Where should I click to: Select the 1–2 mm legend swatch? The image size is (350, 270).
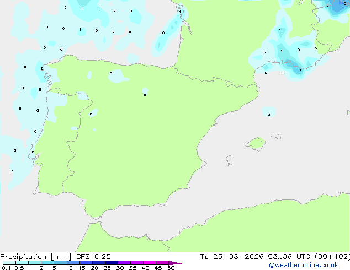(35, 263)
